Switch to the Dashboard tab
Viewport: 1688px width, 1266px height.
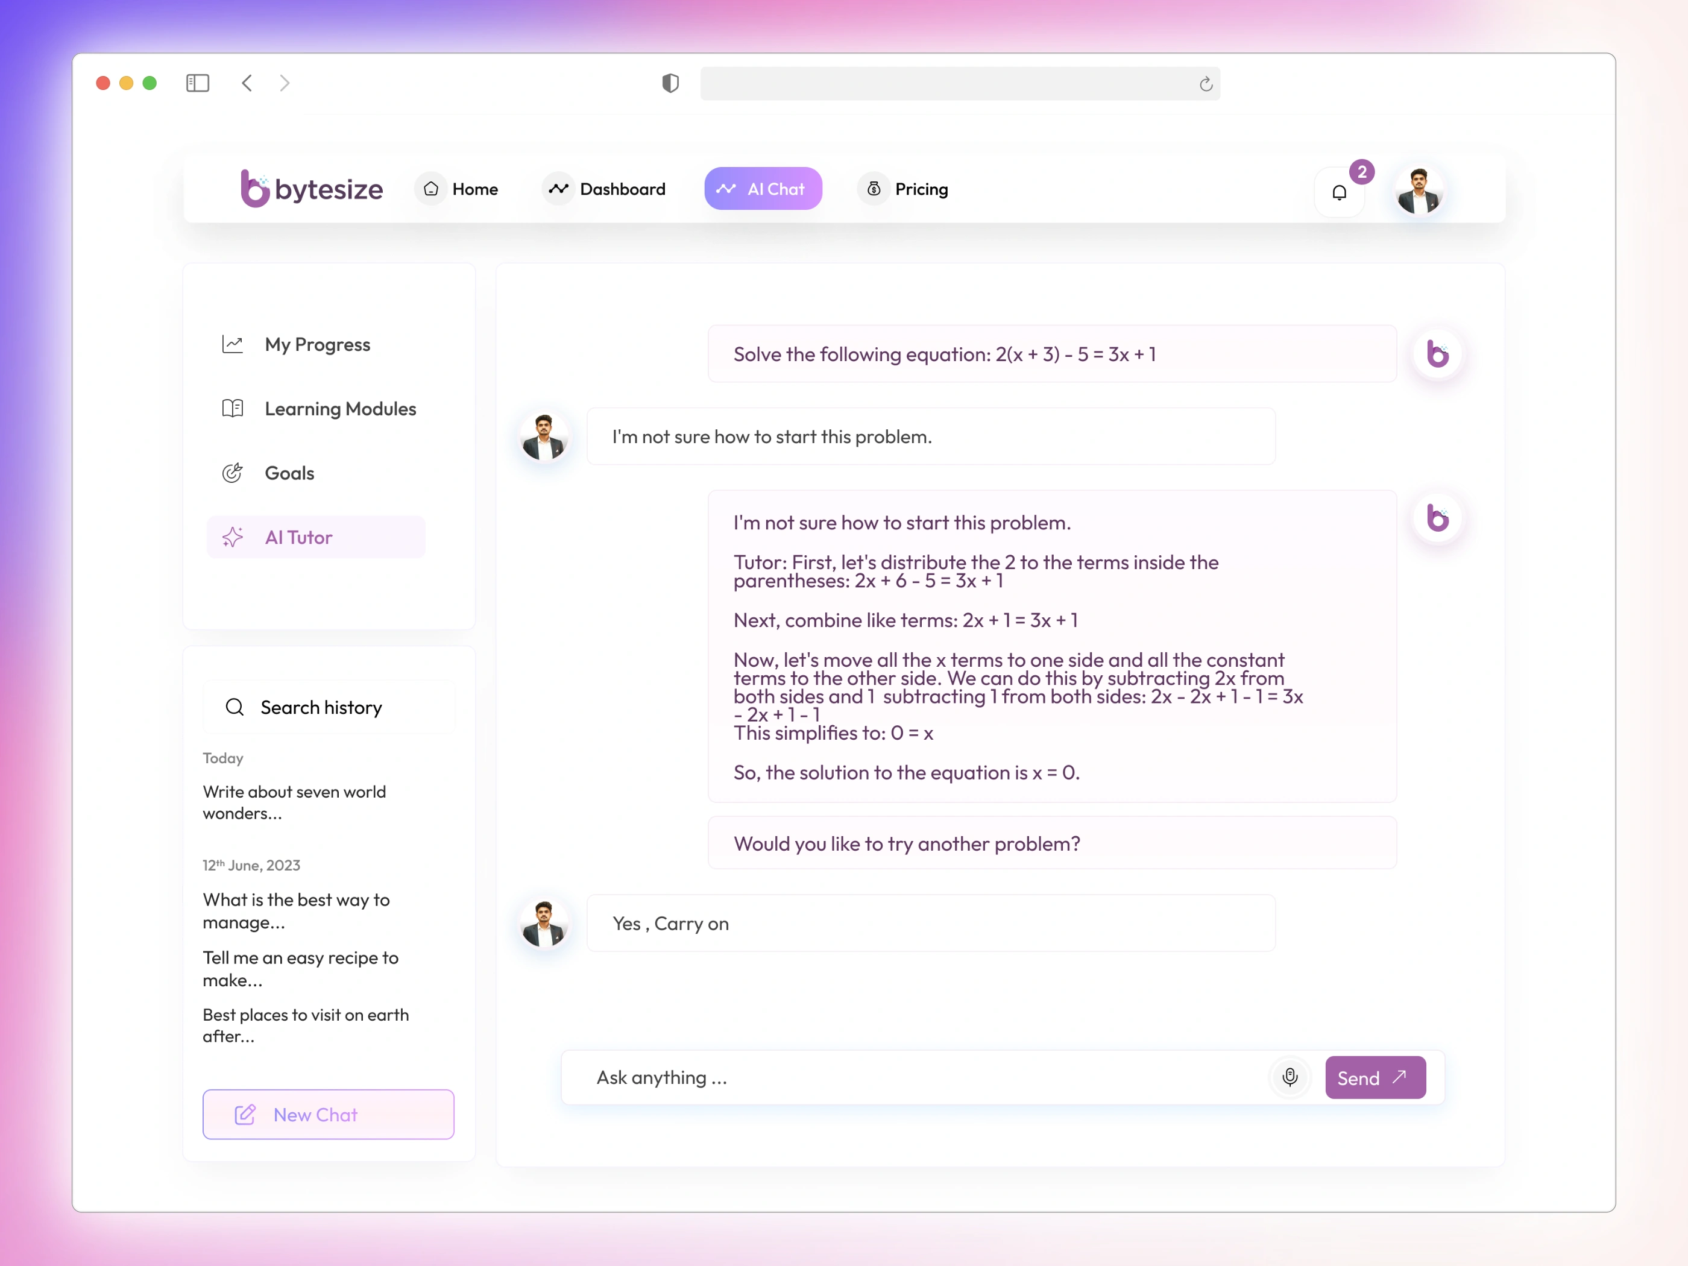[x=606, y=189]
